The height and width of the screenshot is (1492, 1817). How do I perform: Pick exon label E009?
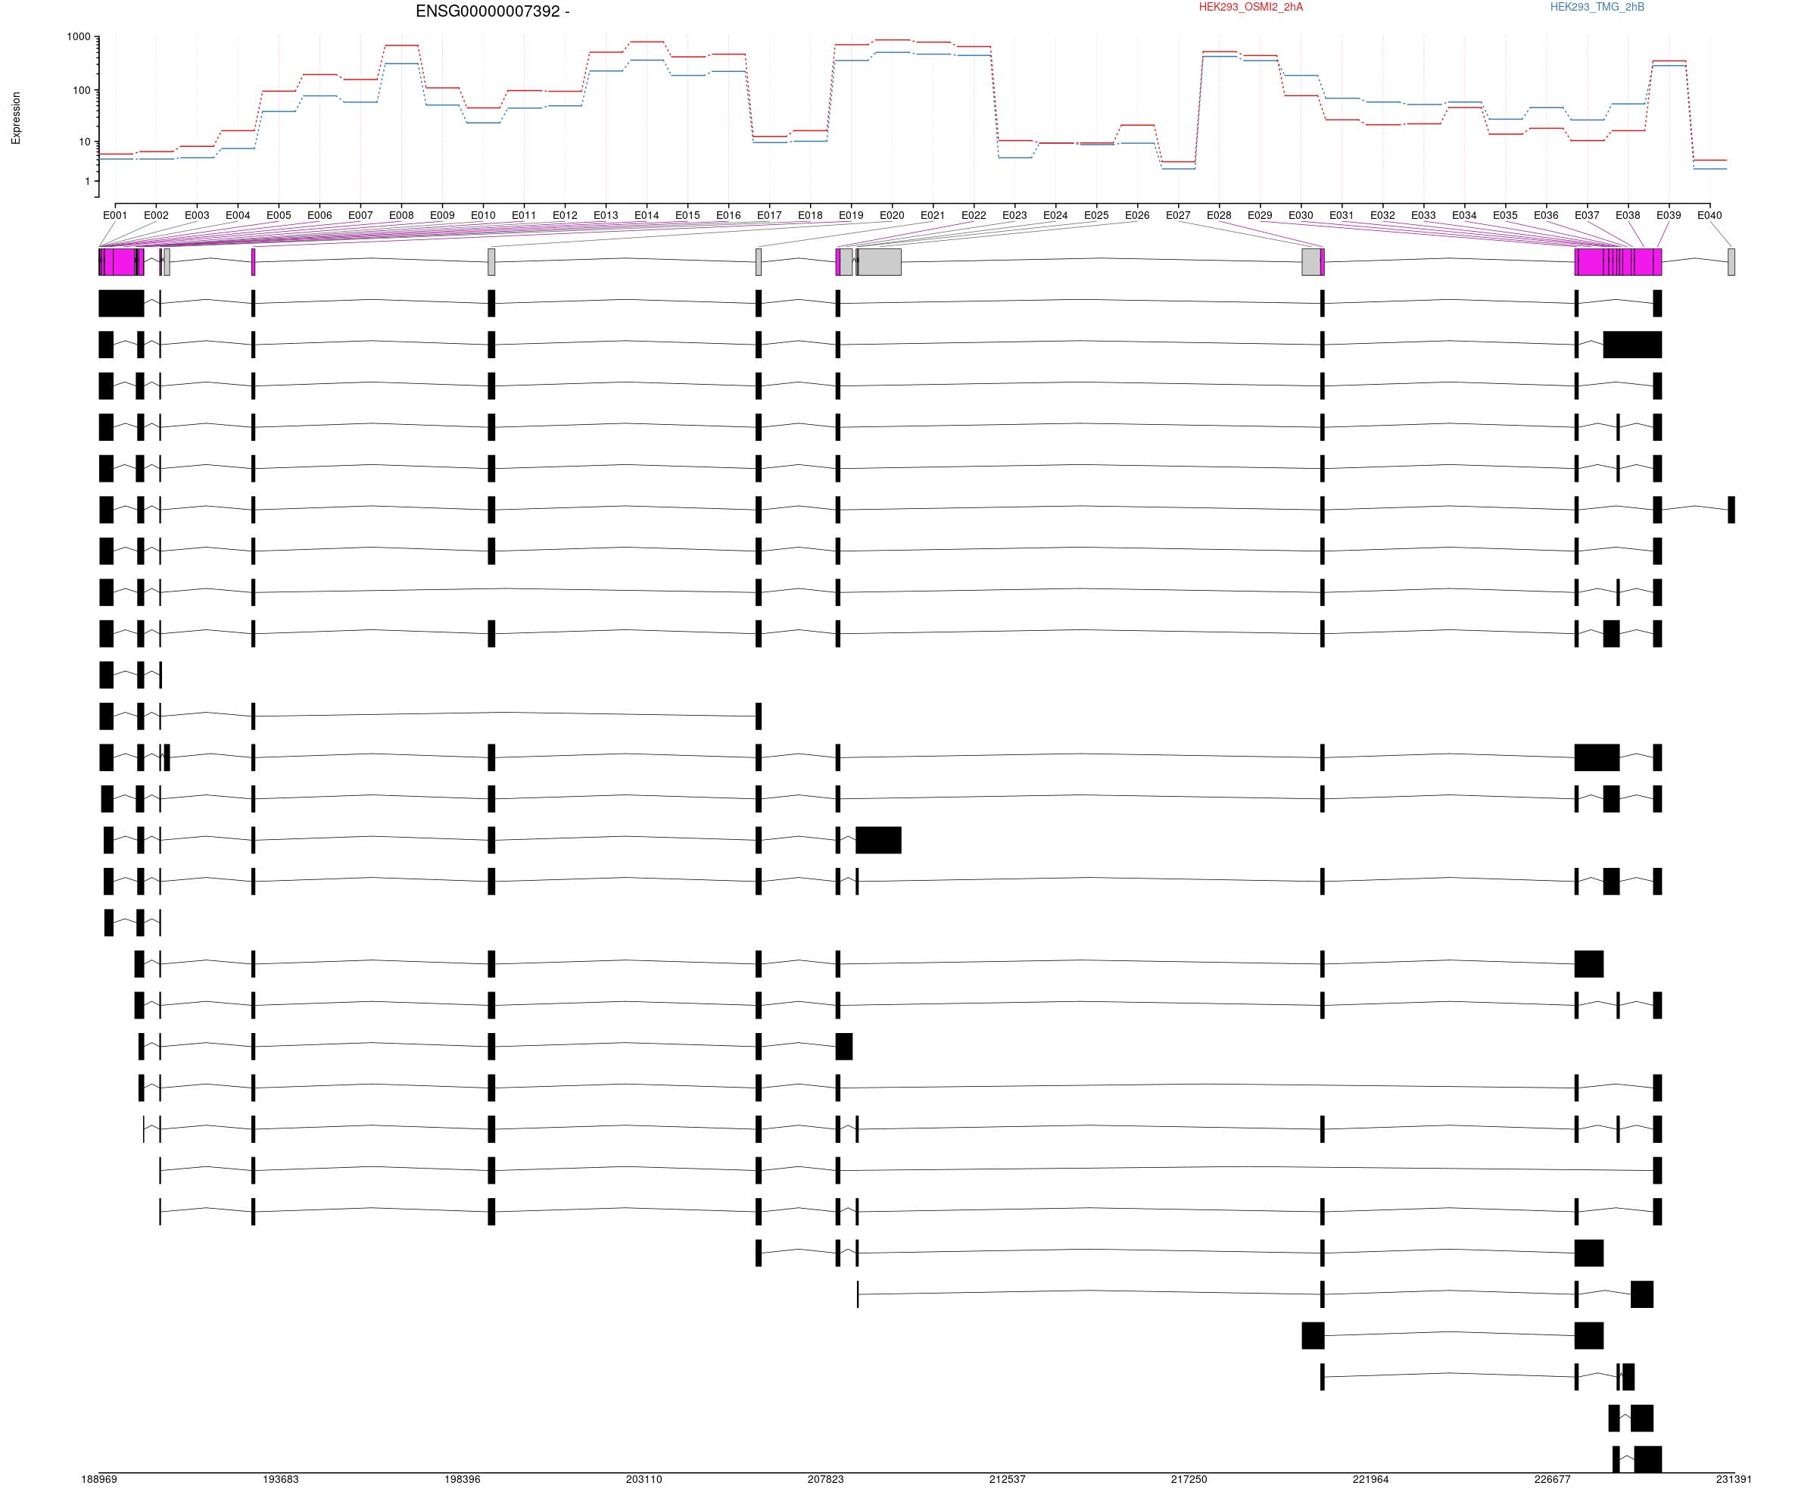click(442, 216)
